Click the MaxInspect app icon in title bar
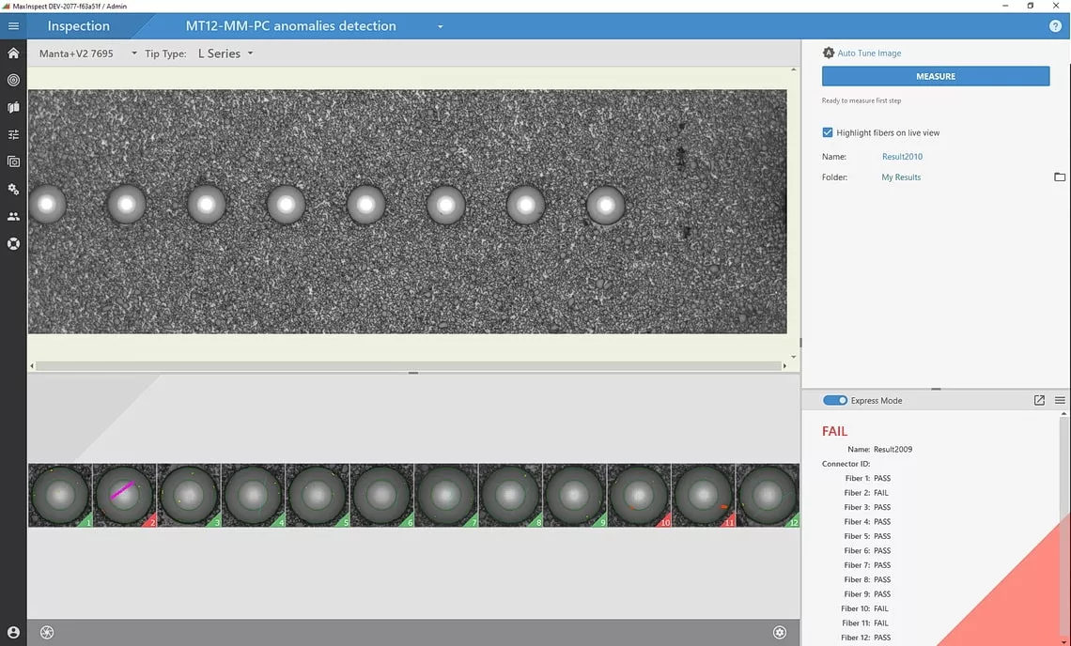The width and height of the screenshot is (1071, 646). pos(7,7)
